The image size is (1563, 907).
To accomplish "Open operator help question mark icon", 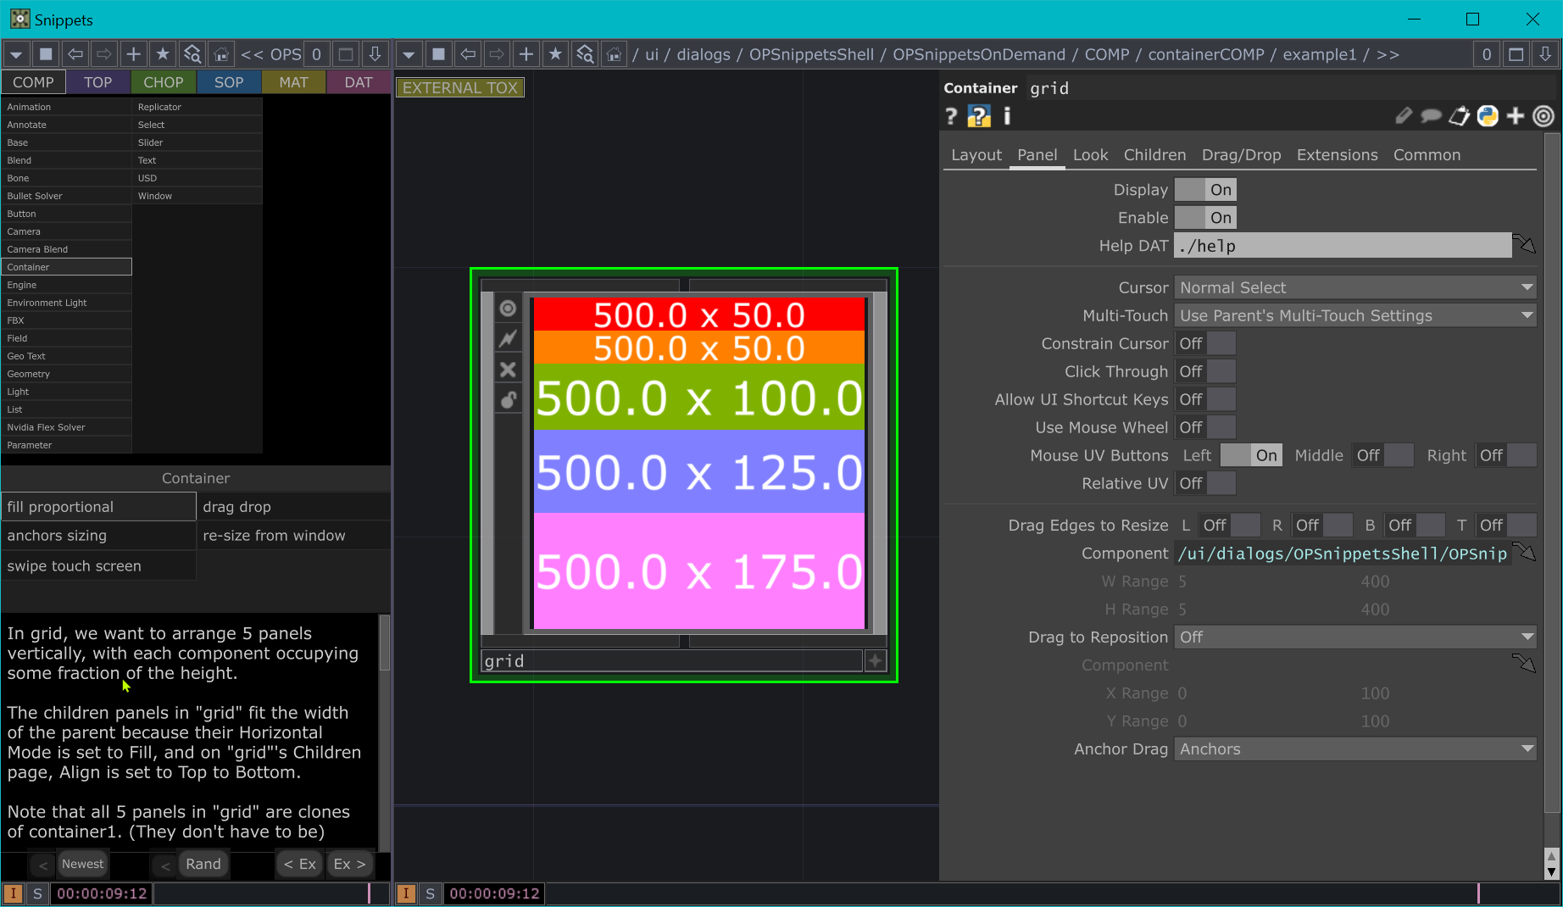I will (x=951, y=116).
